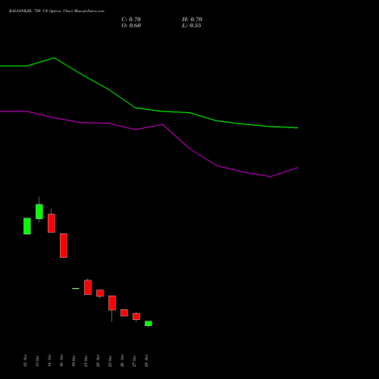Select the red candle for 21 Oct
379x379 pixels.
coord(88,287)
